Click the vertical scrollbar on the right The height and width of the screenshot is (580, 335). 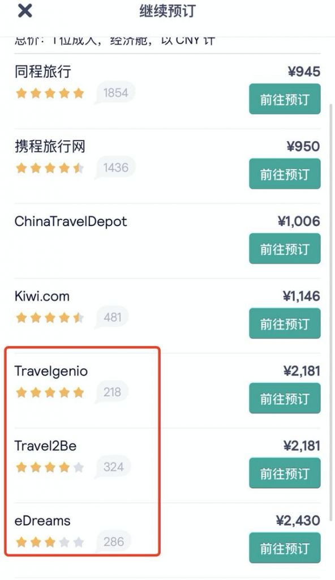(x=331, y=307)
